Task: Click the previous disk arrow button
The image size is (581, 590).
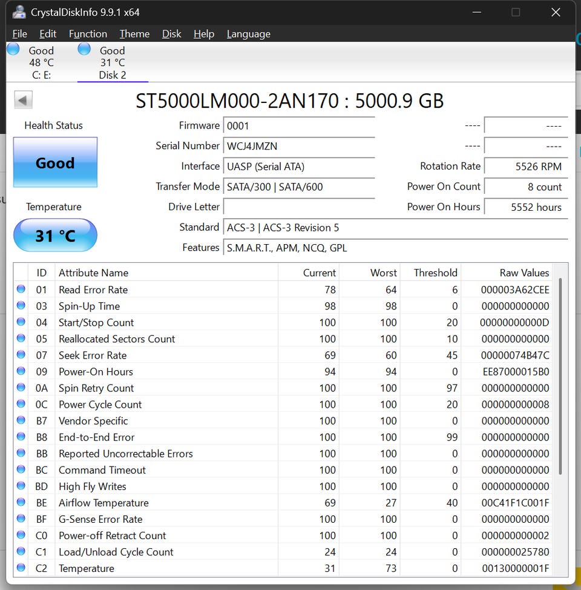Action: [x=23, y=100]
